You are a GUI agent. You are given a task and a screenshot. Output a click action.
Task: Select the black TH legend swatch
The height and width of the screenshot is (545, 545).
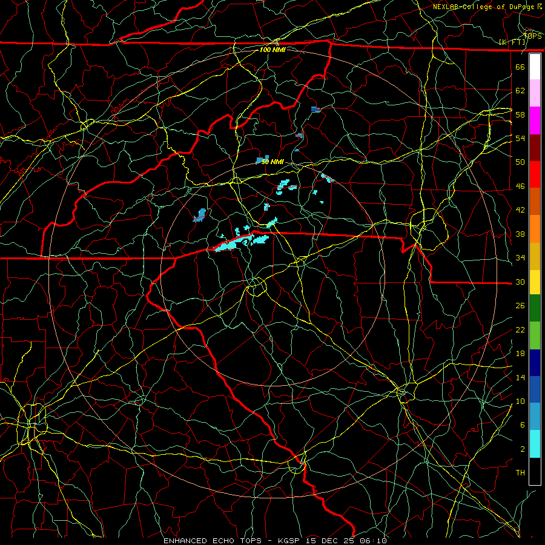535,471
